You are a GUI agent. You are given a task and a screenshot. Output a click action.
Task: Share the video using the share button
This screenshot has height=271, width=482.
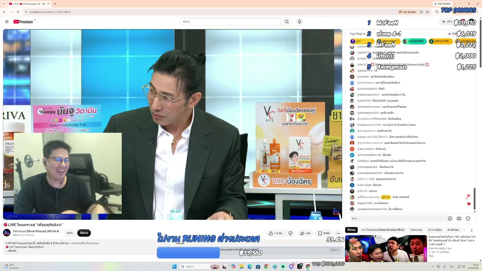coord(305,233)
